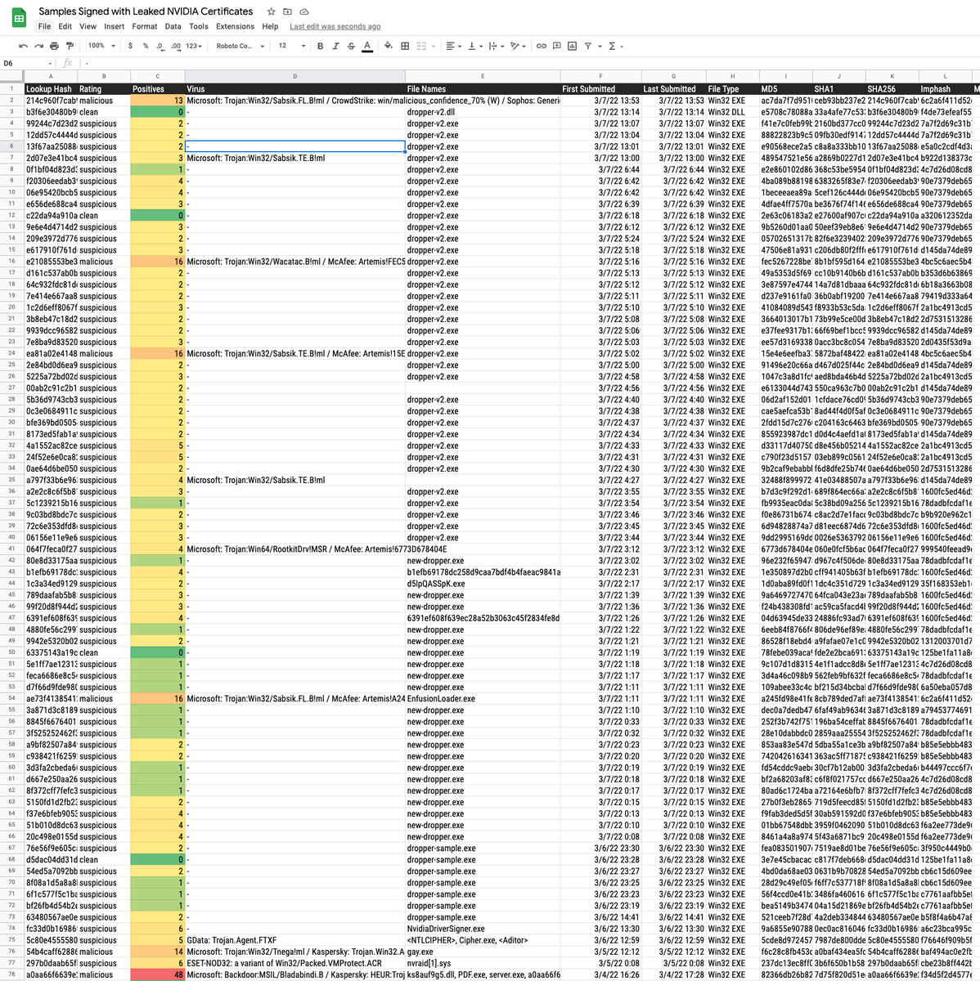Click the 'Lookup Hash' header cell
The image size is (980, 981).
pyautogui.click(x=50, y=89)
